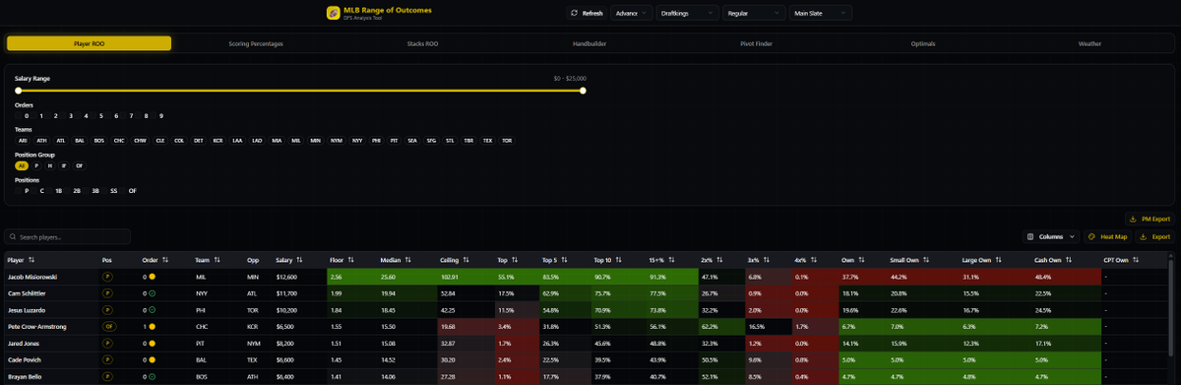Click the Jesus Luzardo player name
This screenshot has width=1181, height=385.
(x=27, y=309)
